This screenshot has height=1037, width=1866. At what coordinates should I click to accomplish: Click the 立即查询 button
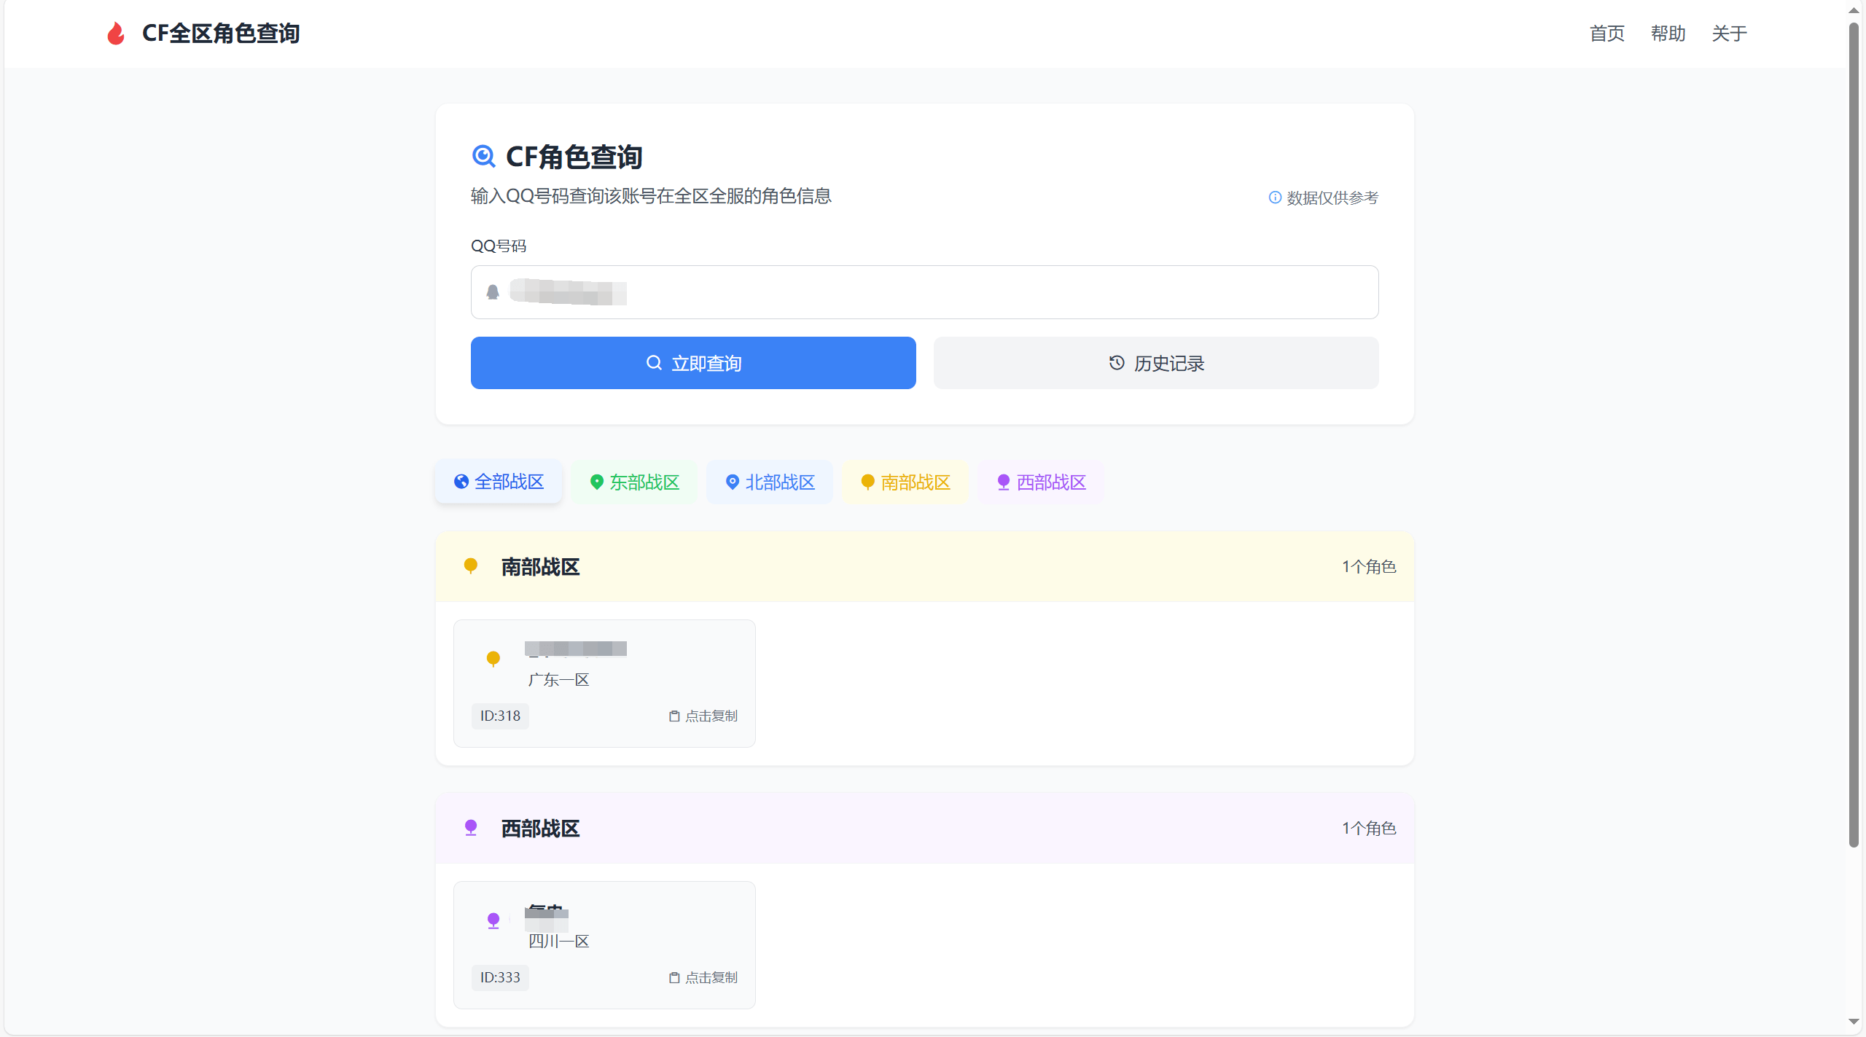pyautogui.click(x=693, y=363)
